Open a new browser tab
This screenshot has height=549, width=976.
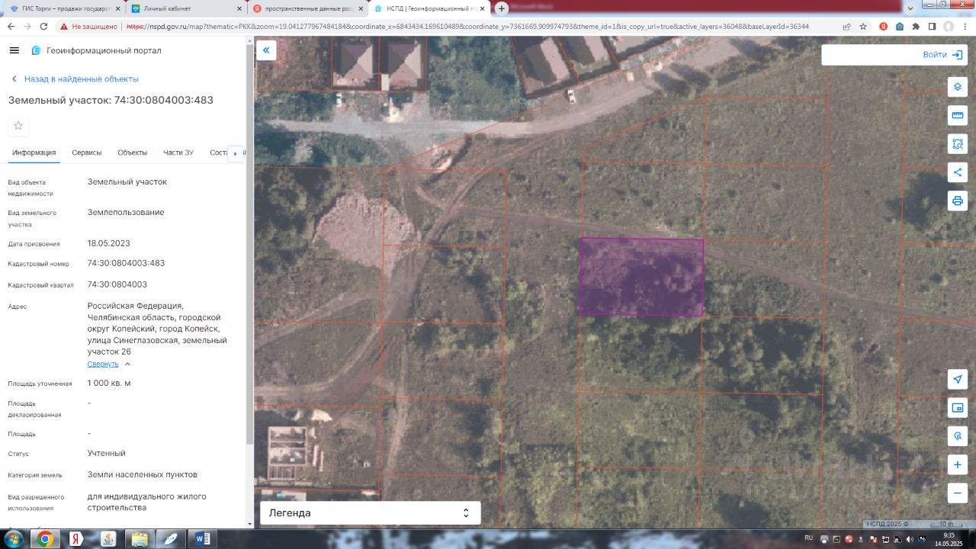pos(502,8)
